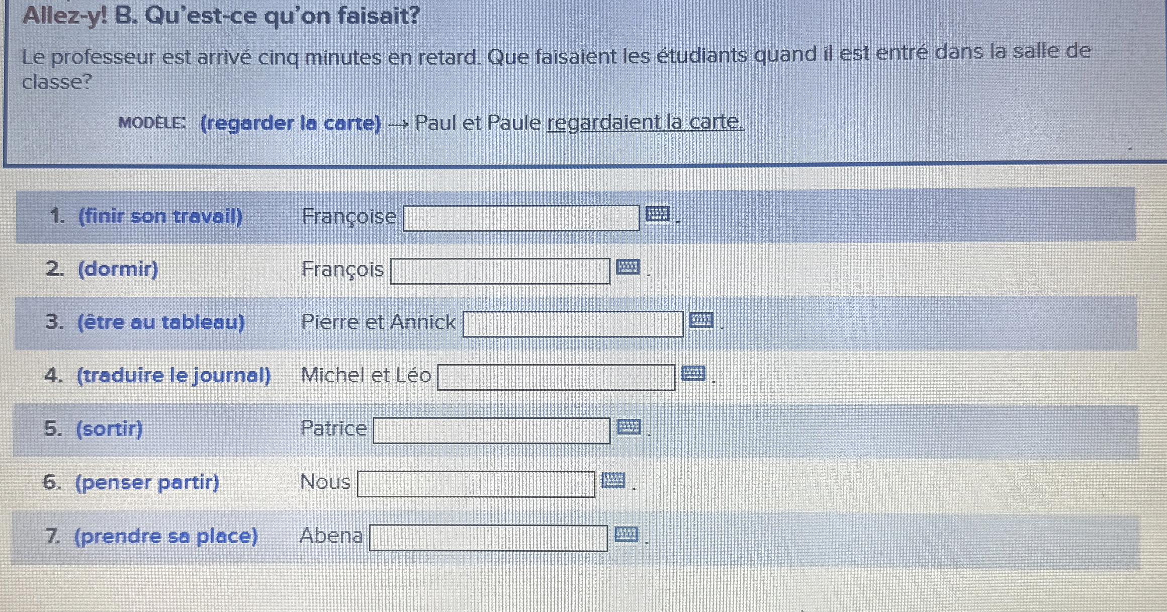Select the answer field for traduire le journal
Image resolution: width=1167 pixels, height=612 pixels.
[x=557, y=377]
